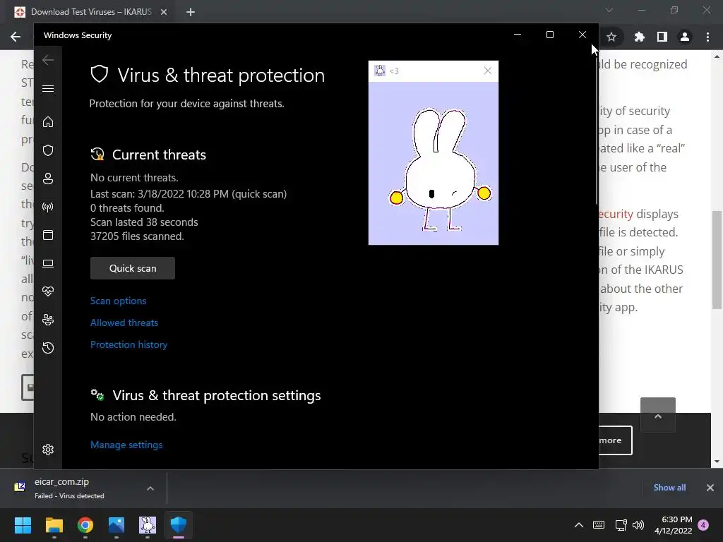
Task: Show all downloads
Action: click(669, 488)
